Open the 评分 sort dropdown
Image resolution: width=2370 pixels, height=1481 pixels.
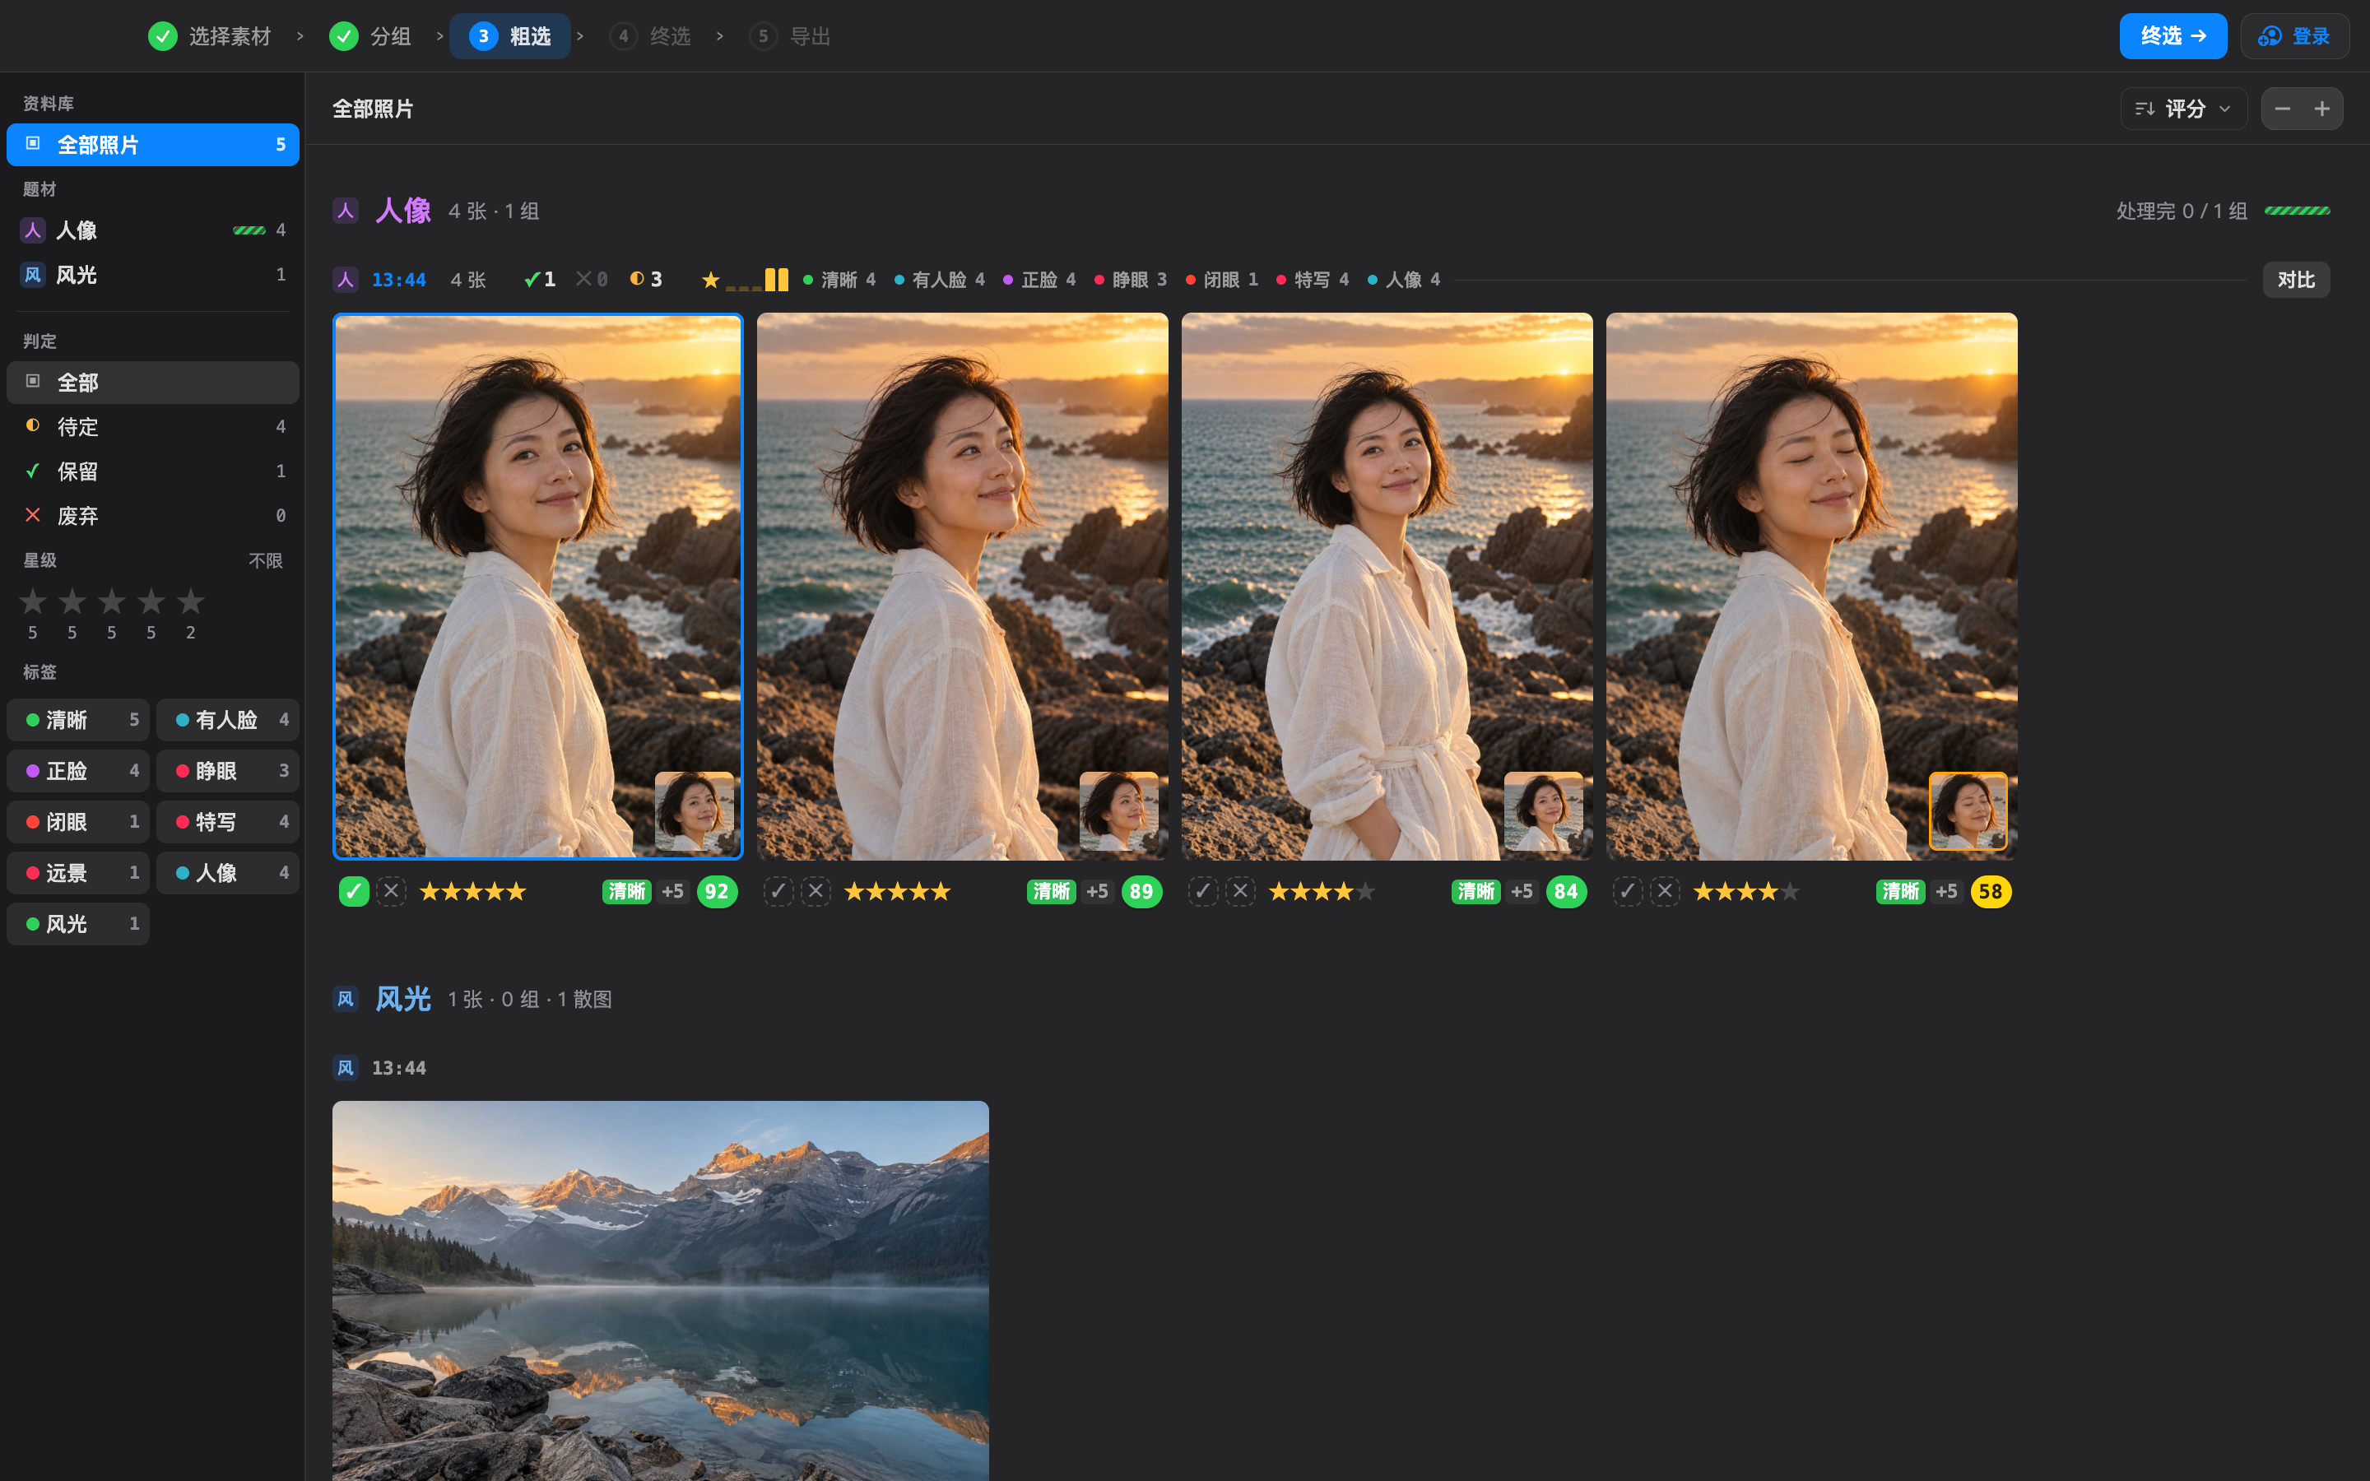coord(2184,109)
